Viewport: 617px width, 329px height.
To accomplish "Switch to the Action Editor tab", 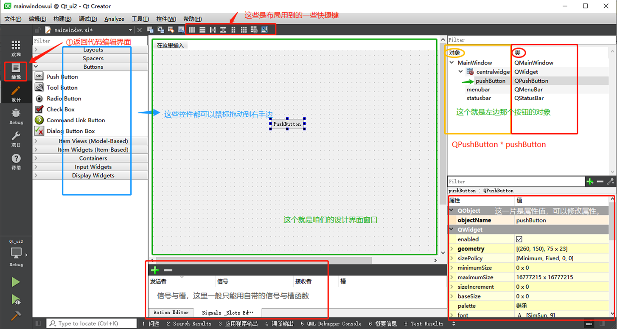I will pyautogui.click(x=171, y=312).
